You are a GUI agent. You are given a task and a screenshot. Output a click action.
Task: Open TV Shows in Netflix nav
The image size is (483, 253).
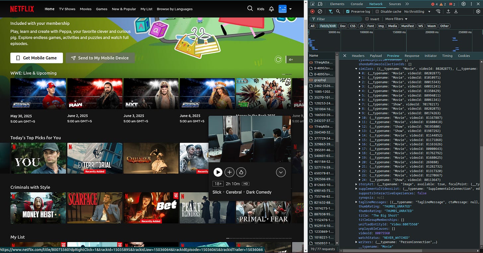[67, 9]
